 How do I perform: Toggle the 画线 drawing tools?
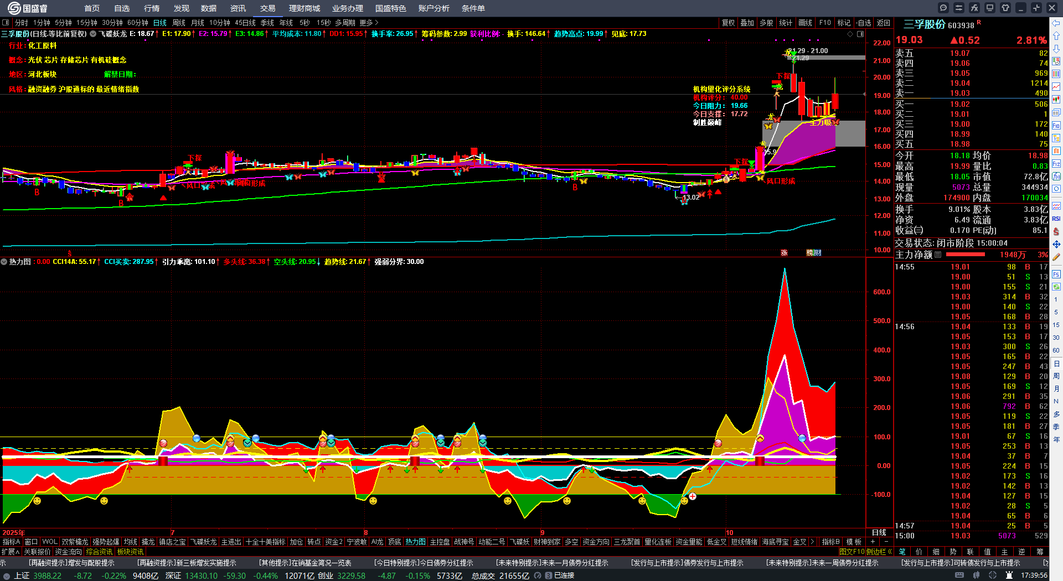pyautogui.click(x=805, y=23)
